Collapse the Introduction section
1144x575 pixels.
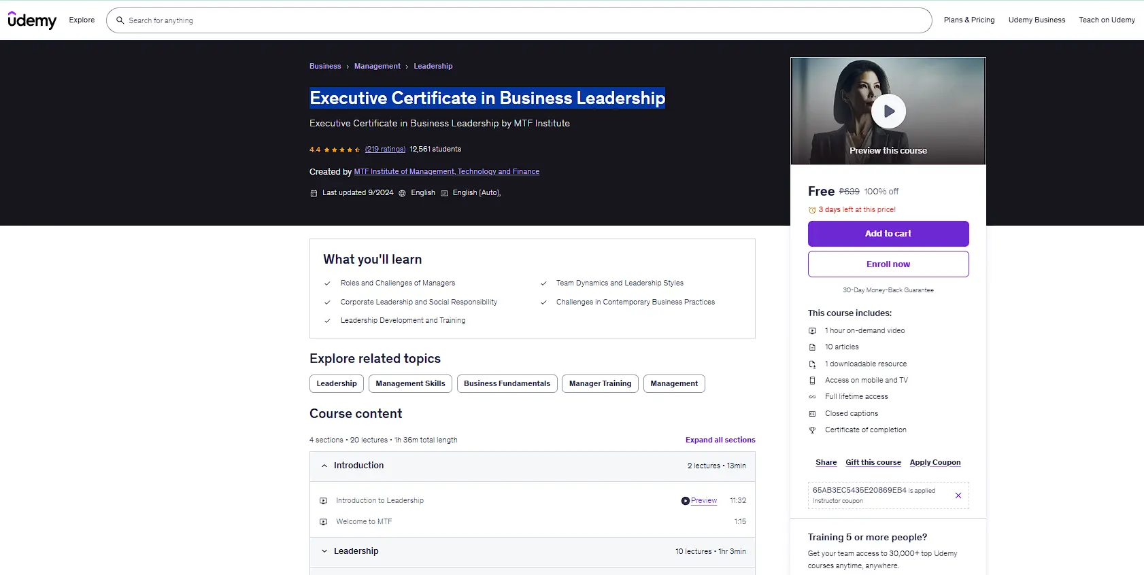click(x=533, y=466)
